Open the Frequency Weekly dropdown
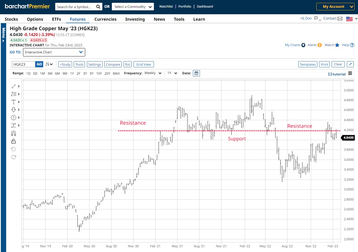 (153, 73)
